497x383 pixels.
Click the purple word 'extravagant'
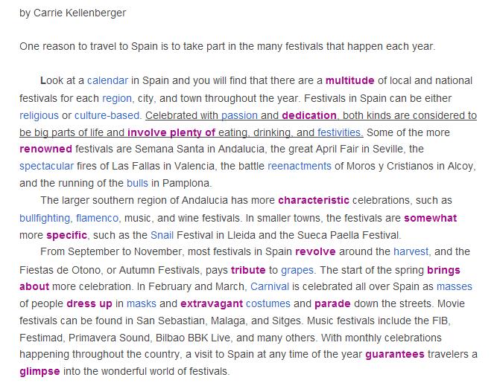pyautogui.click(x=212, y=303)
